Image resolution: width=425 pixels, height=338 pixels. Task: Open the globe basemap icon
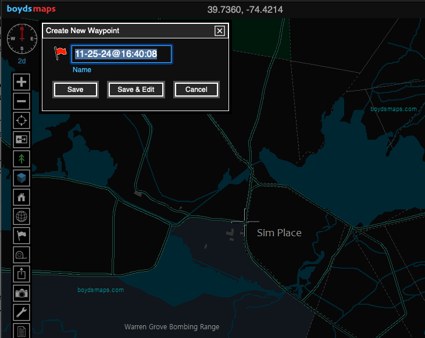tap(22, 216)
